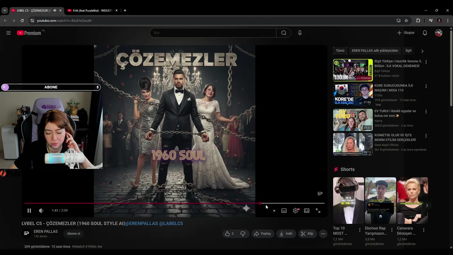Viewport: 453px width, 255px height.
Task: Open the KORE SUNUCUSUNDA İLK MAÇIM thumbnail
Action: (x=353, y=95)
